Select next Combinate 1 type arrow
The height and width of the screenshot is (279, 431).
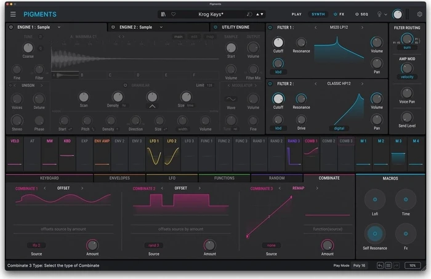click(82, 188)
